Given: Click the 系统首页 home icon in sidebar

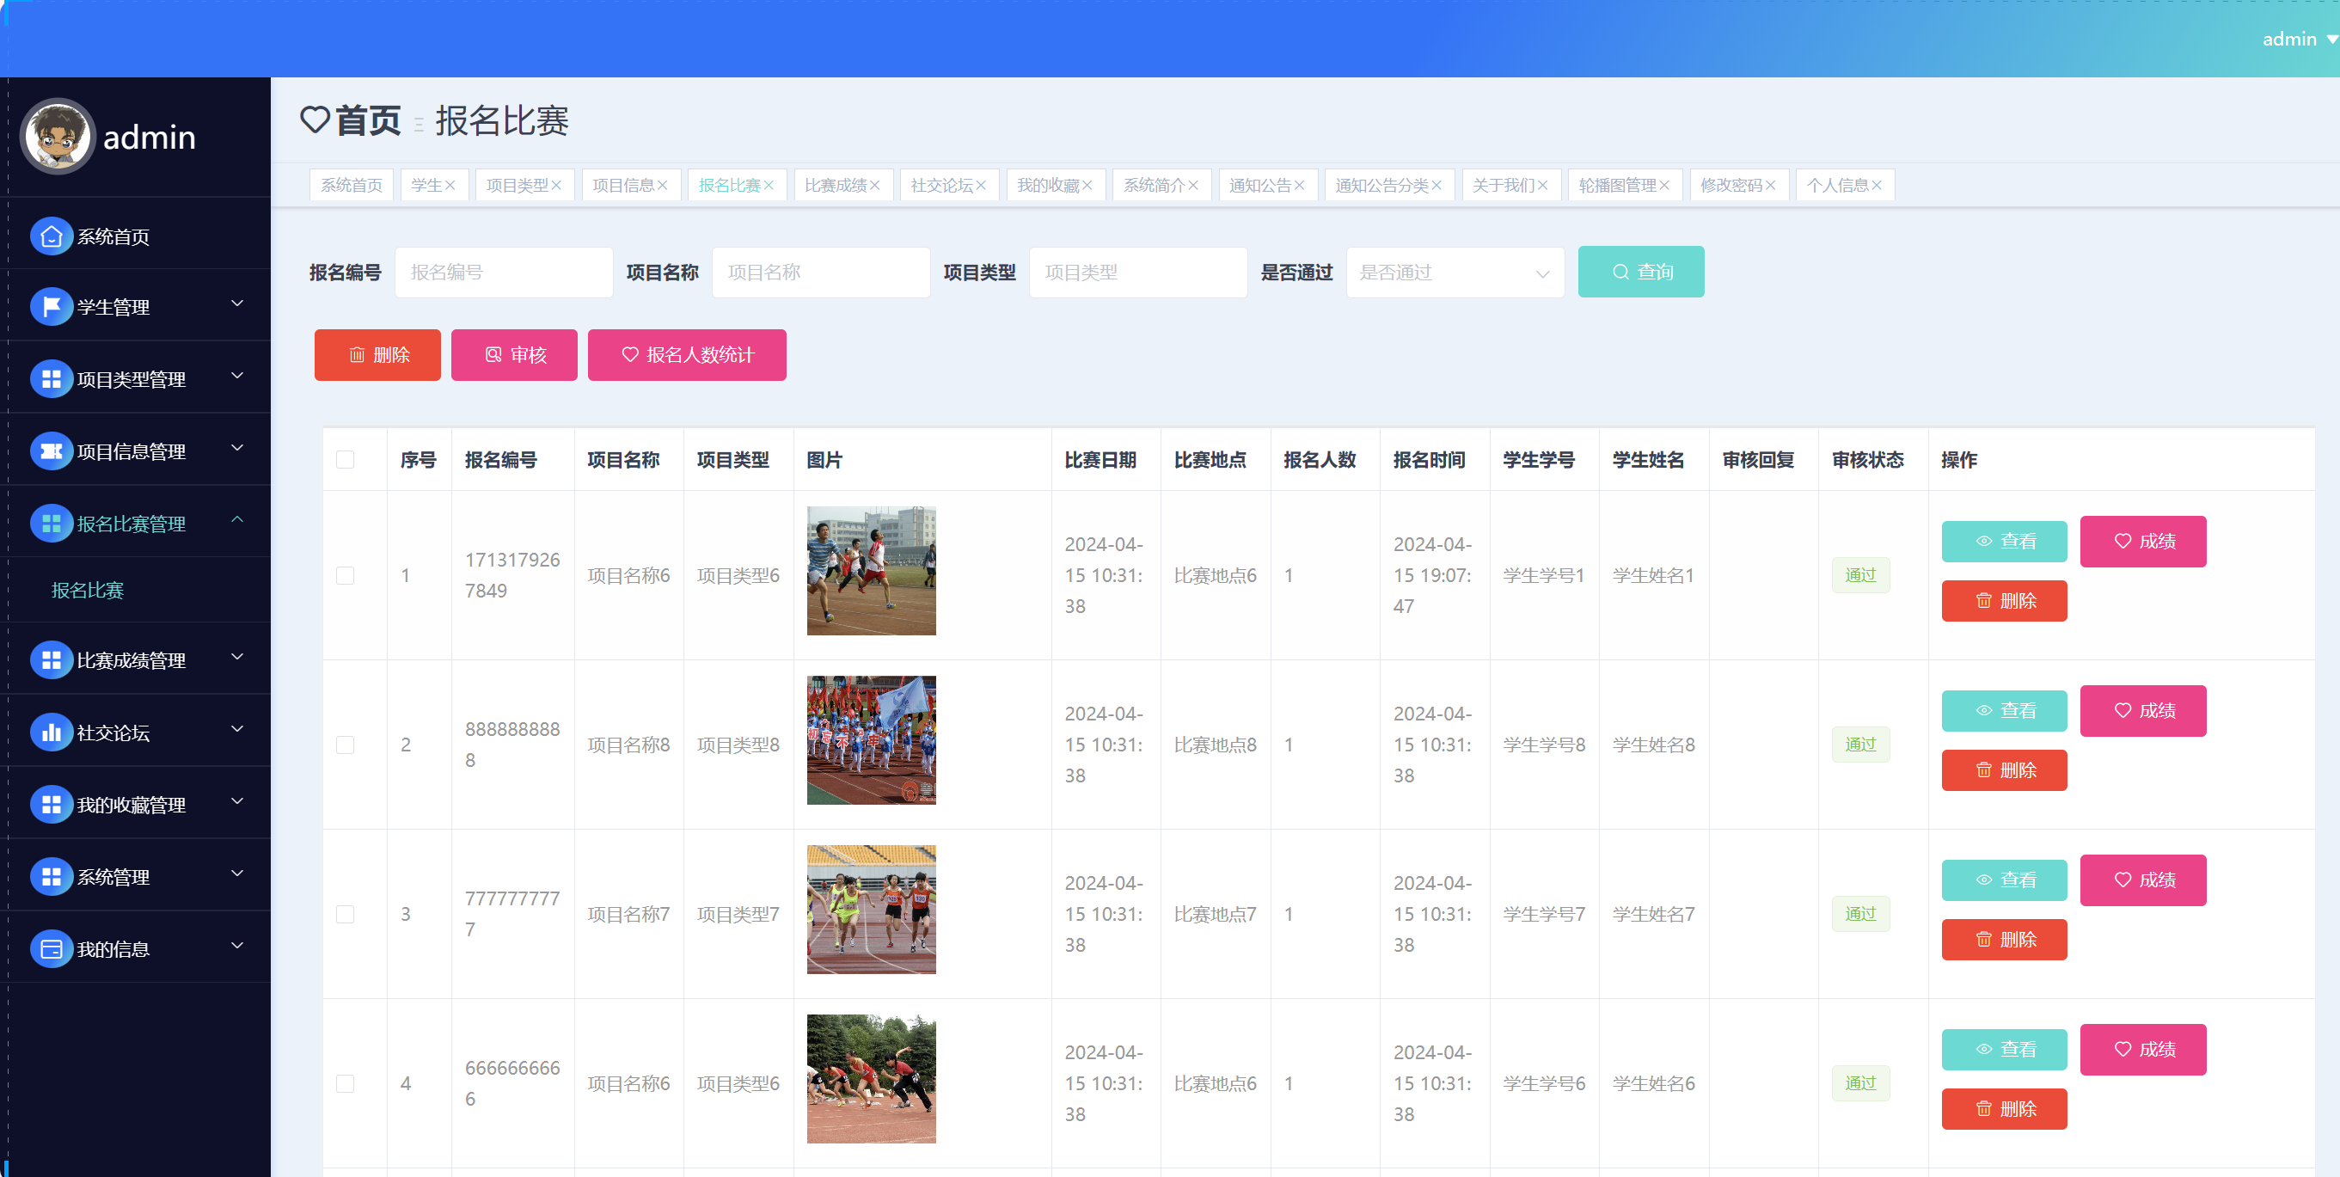Looking at the screenshot, I should click(x=51, y=236).
